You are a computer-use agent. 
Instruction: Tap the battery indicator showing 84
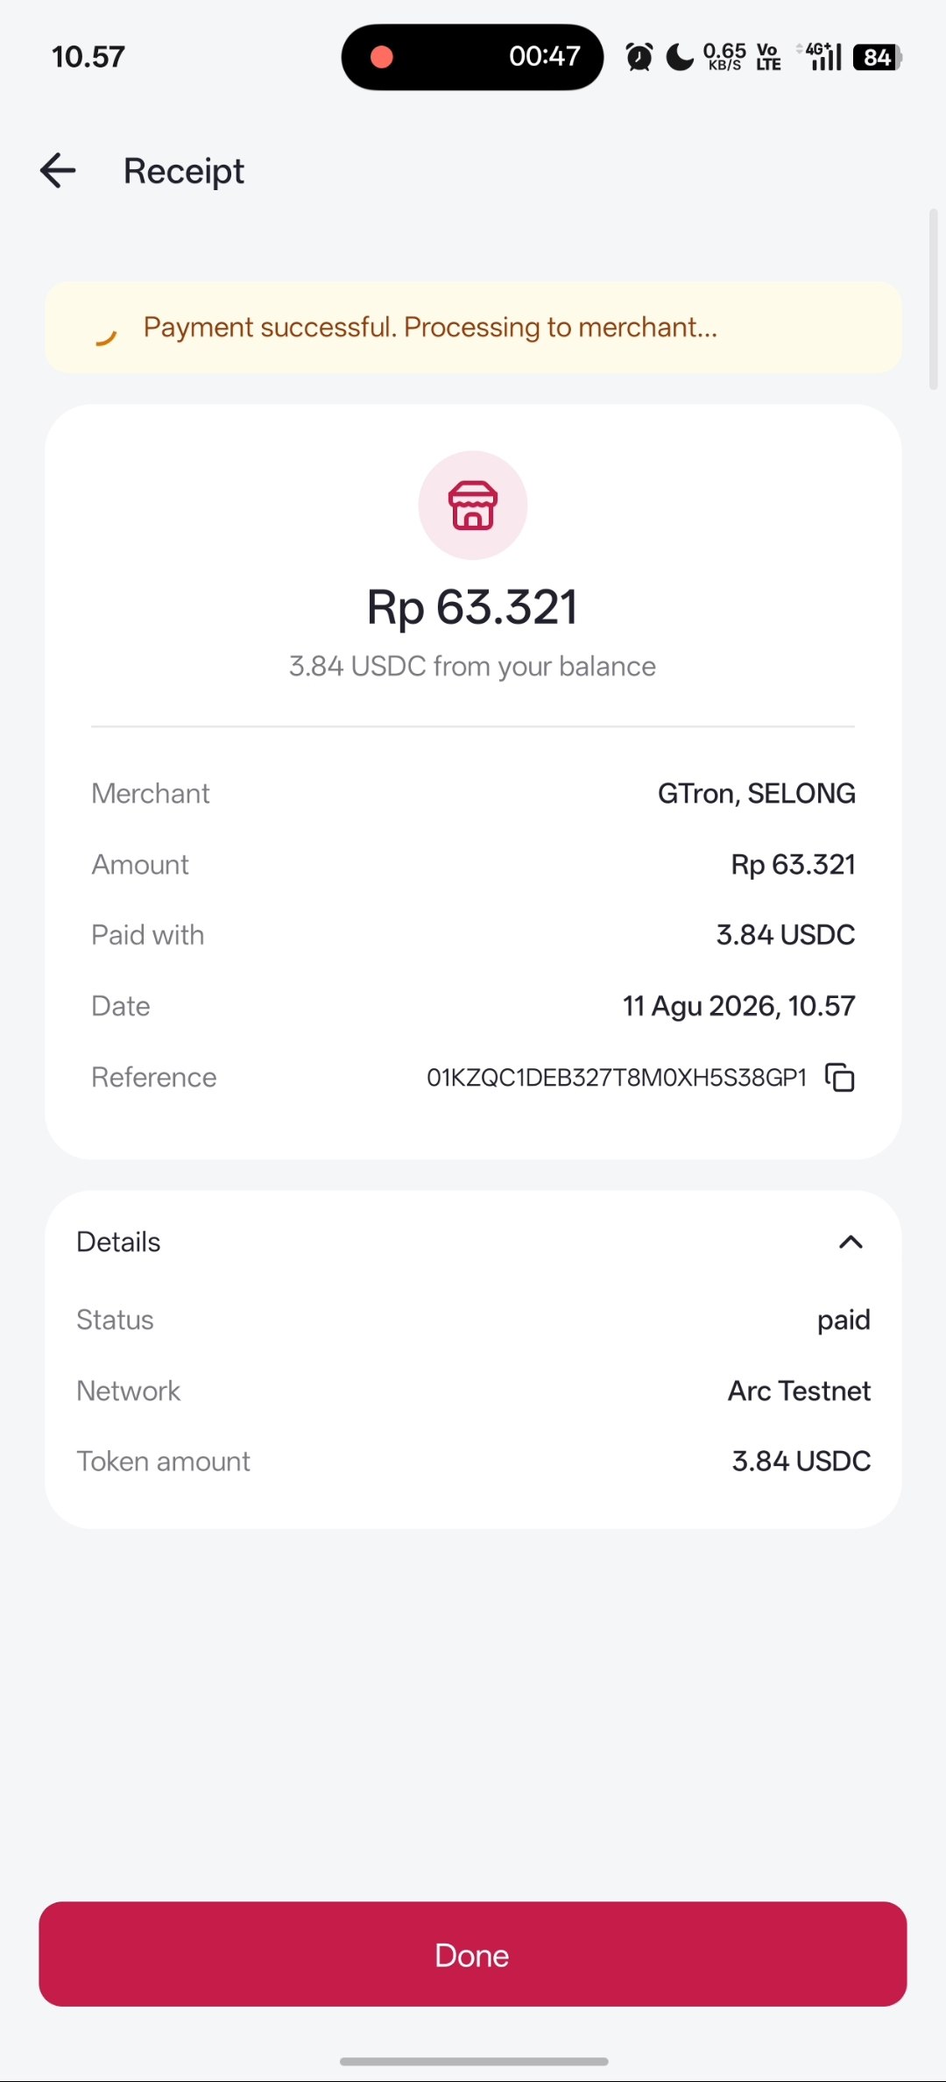point(878,57)
